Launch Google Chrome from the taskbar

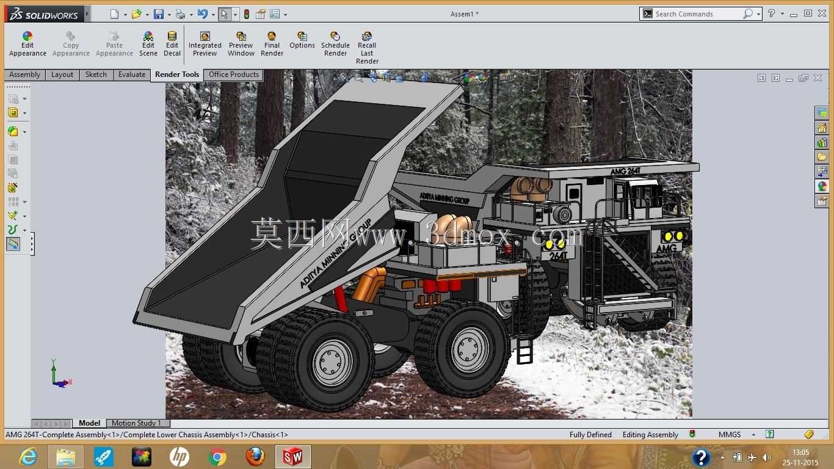click(217, 457)
